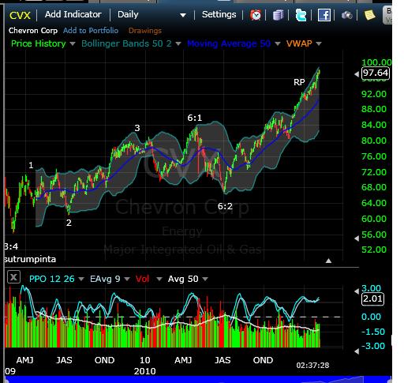
Task: Expand Vol indicator dropdown arrow
Action: 159,279
